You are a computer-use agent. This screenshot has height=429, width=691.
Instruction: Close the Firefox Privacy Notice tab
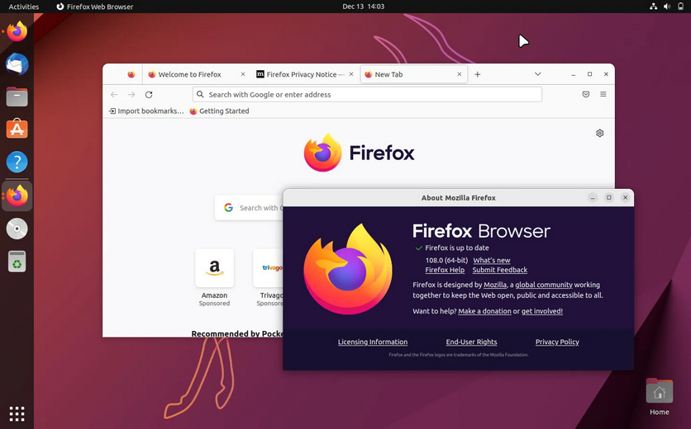(x=351, y=74)
